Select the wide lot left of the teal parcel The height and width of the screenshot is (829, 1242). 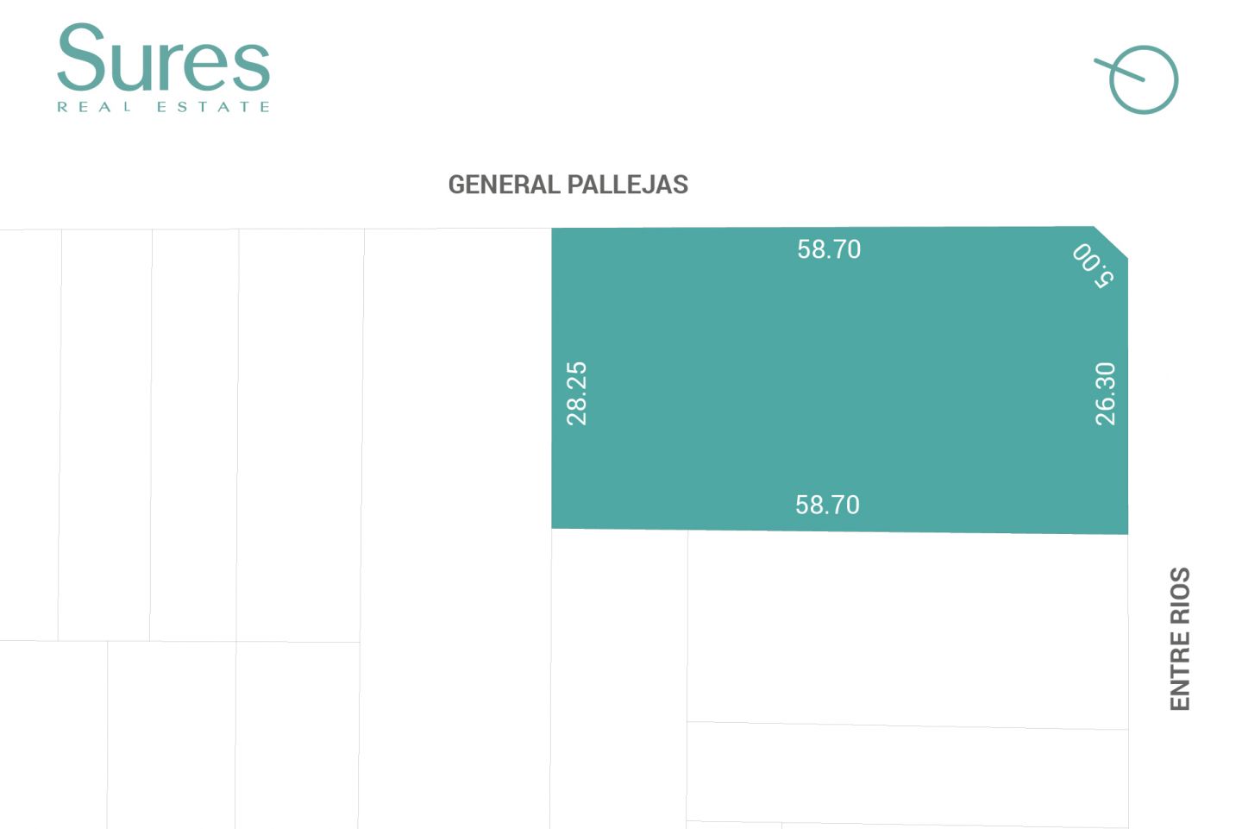pos(455,528)
